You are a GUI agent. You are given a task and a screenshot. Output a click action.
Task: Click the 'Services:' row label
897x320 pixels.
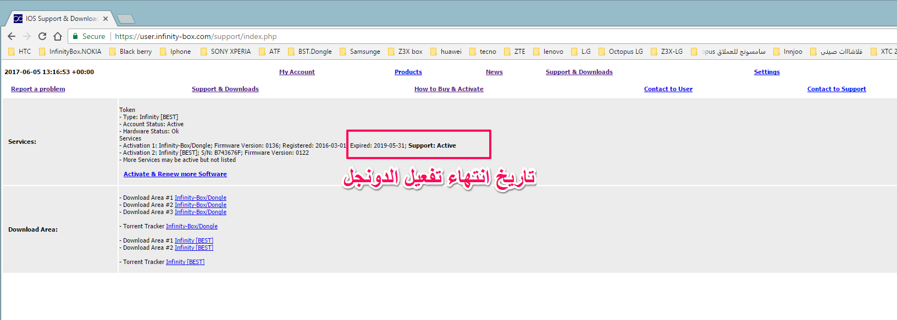pyautogui.click(x=22, y=142)
